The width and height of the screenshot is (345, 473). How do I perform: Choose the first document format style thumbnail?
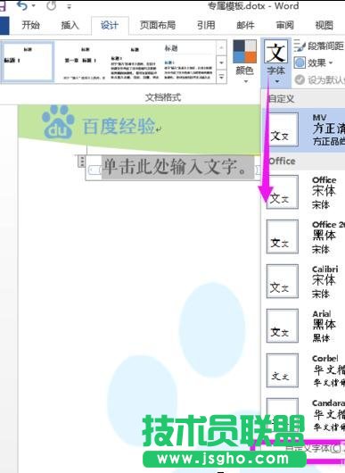28,62
